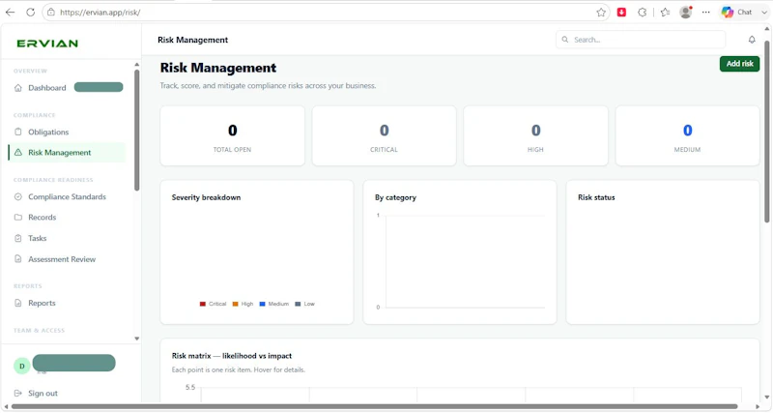
Task: Select Risk Management sidebar item
Action: click(67, 153)
